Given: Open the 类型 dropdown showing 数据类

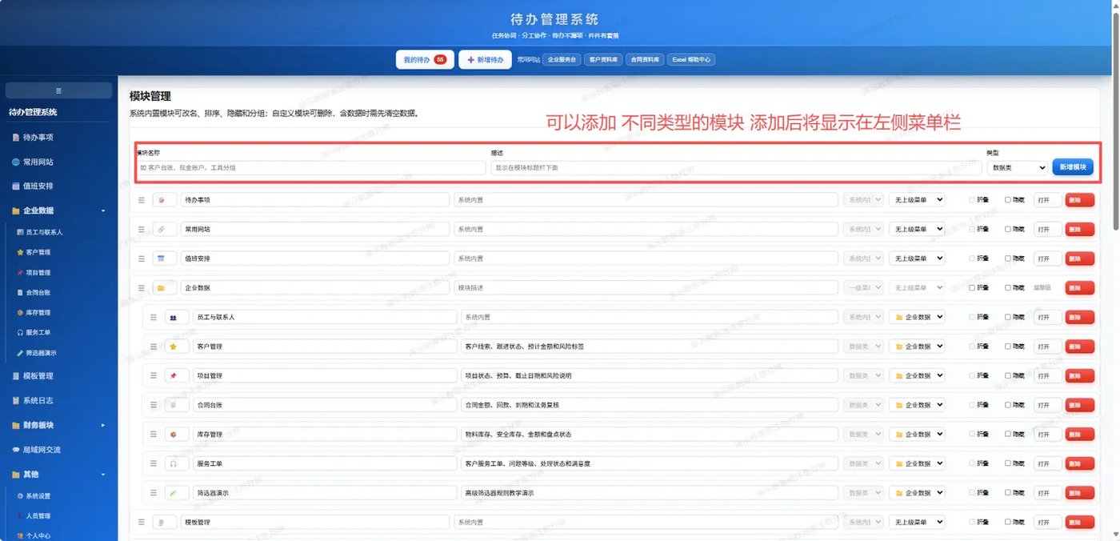Looking at the screenshot, I should coord(1018,167).
